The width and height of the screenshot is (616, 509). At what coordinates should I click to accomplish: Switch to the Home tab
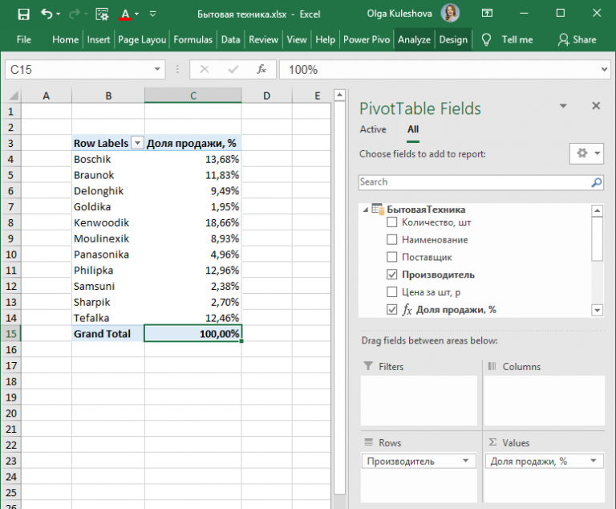65,39
